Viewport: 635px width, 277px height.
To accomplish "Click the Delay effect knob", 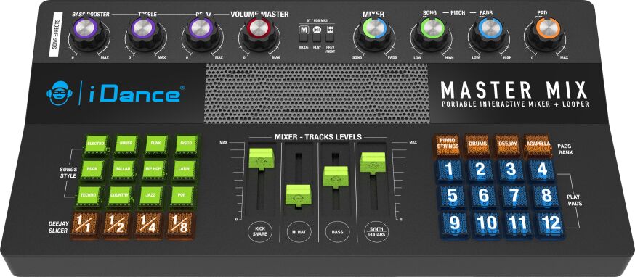I will [x=201, y=33].
